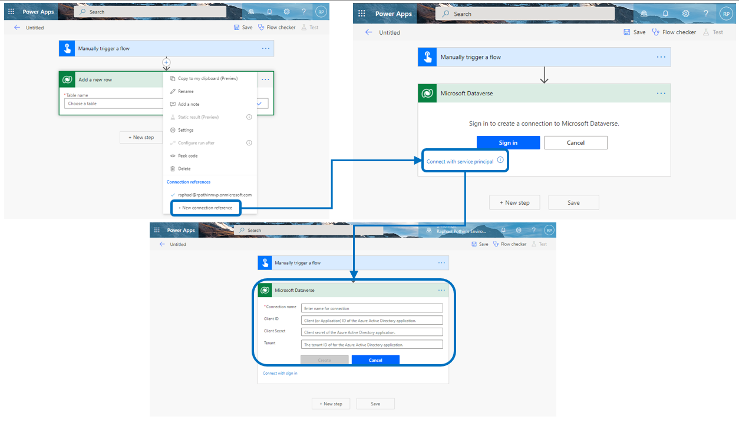
Task: Run the Flow checker
Action: coord(273,27)
